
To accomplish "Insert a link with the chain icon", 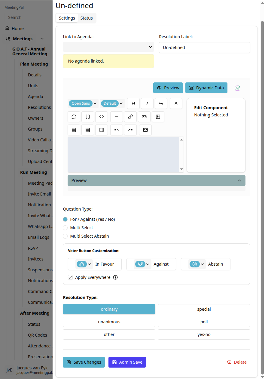I will tap(130, 117).
